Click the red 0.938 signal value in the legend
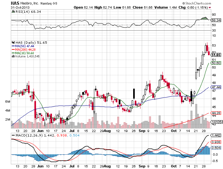Viewport: 223px width, 169px height. pyautogui.click(x=62, y=135)
